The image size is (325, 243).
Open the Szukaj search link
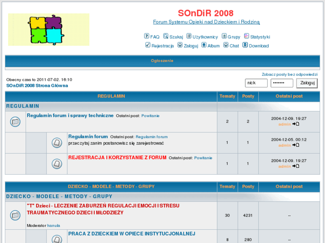176,37
